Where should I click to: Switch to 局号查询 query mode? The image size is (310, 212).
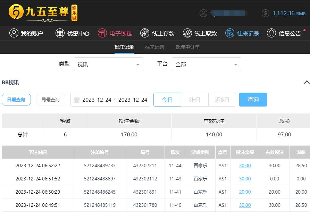(x=50, y=100)
